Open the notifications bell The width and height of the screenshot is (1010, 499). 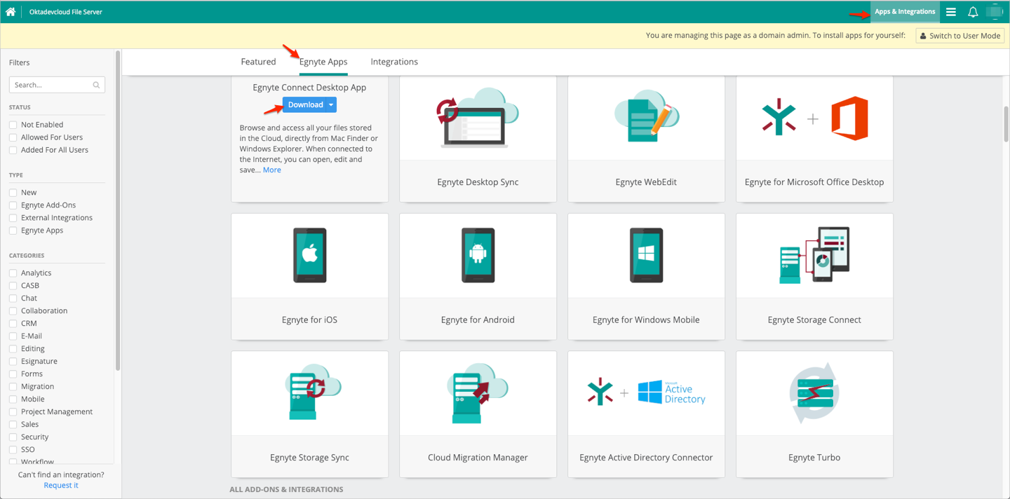[973, 12]
